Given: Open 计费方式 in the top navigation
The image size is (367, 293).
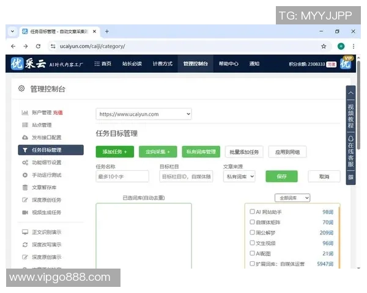Looking at the screenshot, I should tap(163, 63).
